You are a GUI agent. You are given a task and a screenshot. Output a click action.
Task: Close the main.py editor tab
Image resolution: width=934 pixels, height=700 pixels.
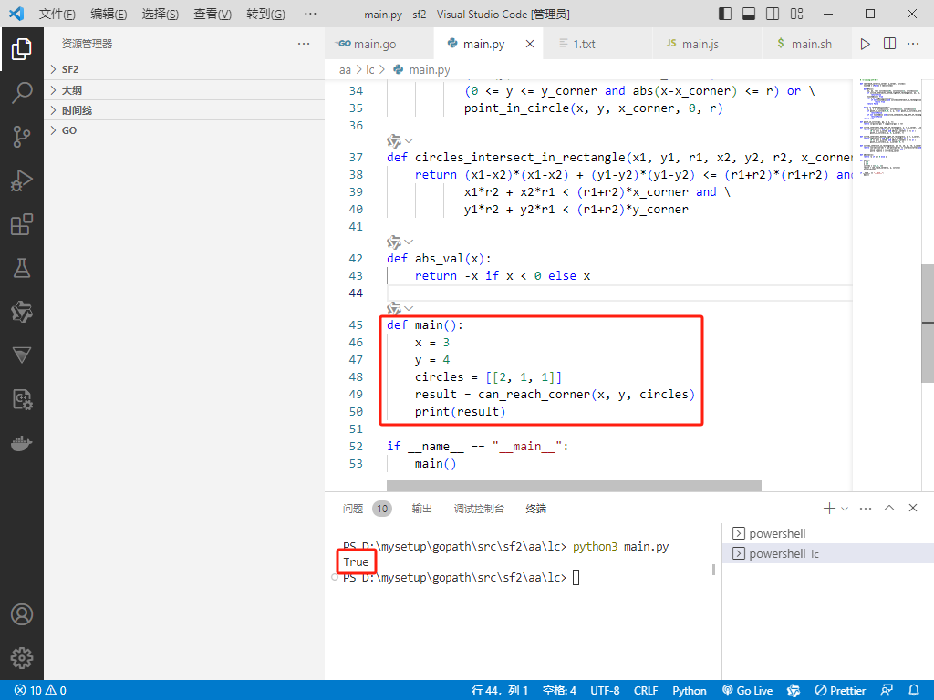(x=530, y=44)
